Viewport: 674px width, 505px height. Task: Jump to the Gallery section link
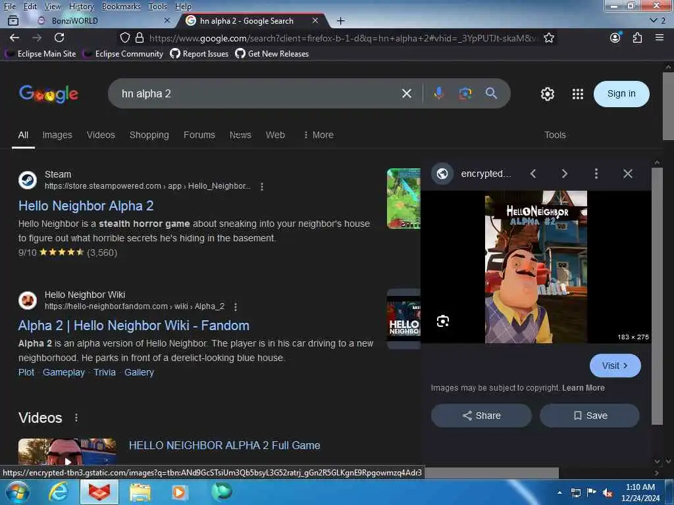[139, 372]
